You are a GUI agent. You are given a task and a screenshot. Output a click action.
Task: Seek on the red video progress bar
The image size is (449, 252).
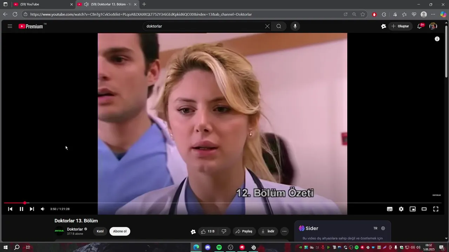pyautogui.click(x=222, y=203)
